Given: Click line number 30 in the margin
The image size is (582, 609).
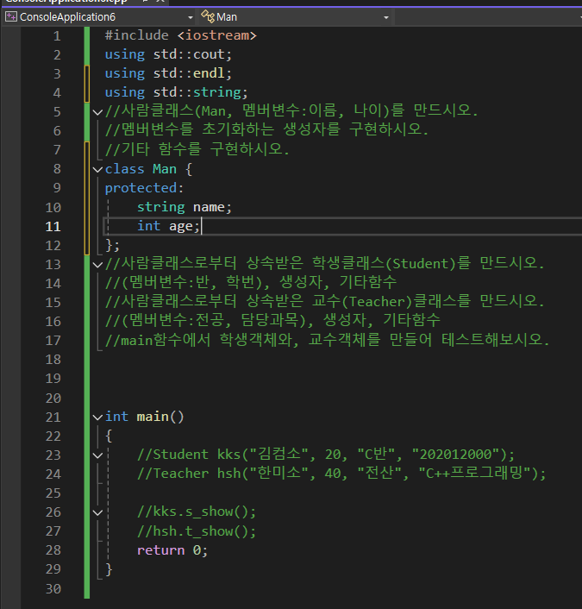Looking at the screenshot, I should pos(53,589).
